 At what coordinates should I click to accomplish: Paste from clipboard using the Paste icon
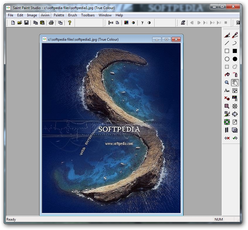[x=42, y=23]
